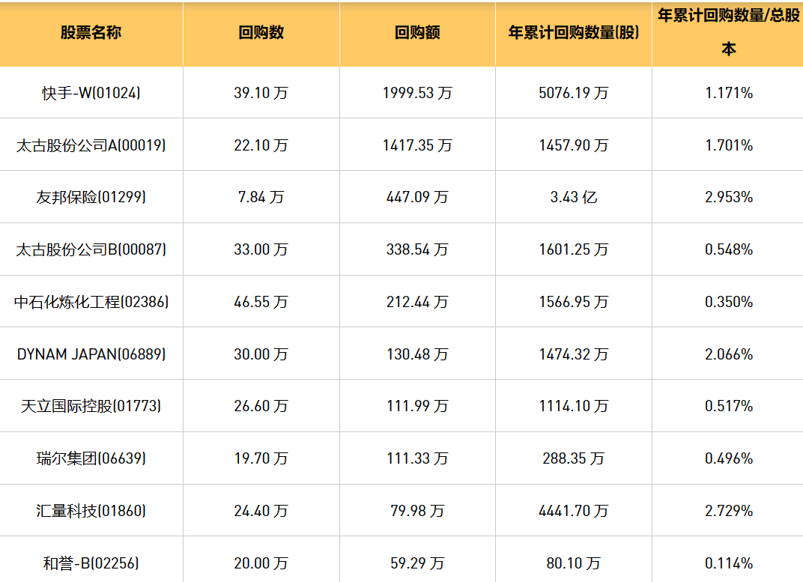Viewport: 803px width, 582px height.
Task: Click the 年累计回购数量(股) column header
Action: pos(573,33)
